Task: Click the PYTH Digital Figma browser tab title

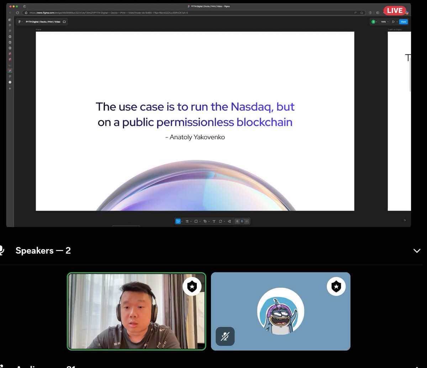Action: point(210,6)
